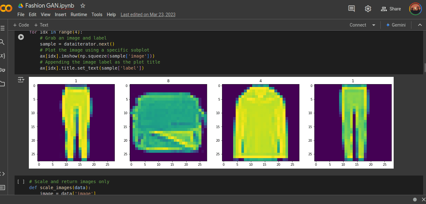This screenshot has width=426, height=204.
Task: Open the search icon in sidebar
Action: (x=2, y=42)
